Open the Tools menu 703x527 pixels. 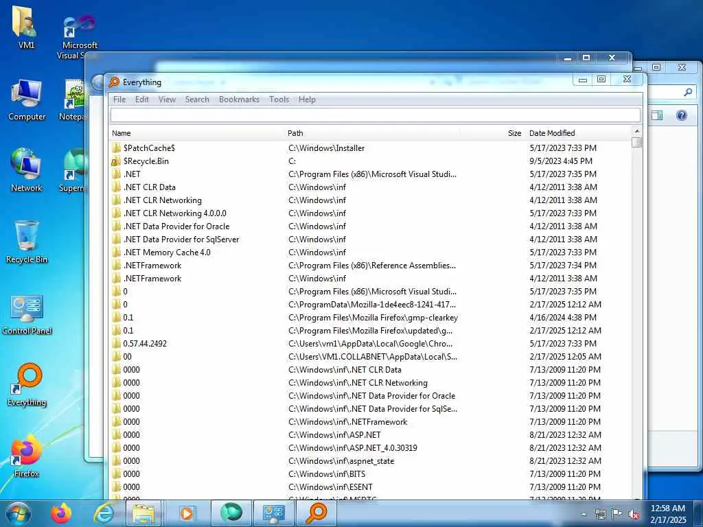pos(279,99)
